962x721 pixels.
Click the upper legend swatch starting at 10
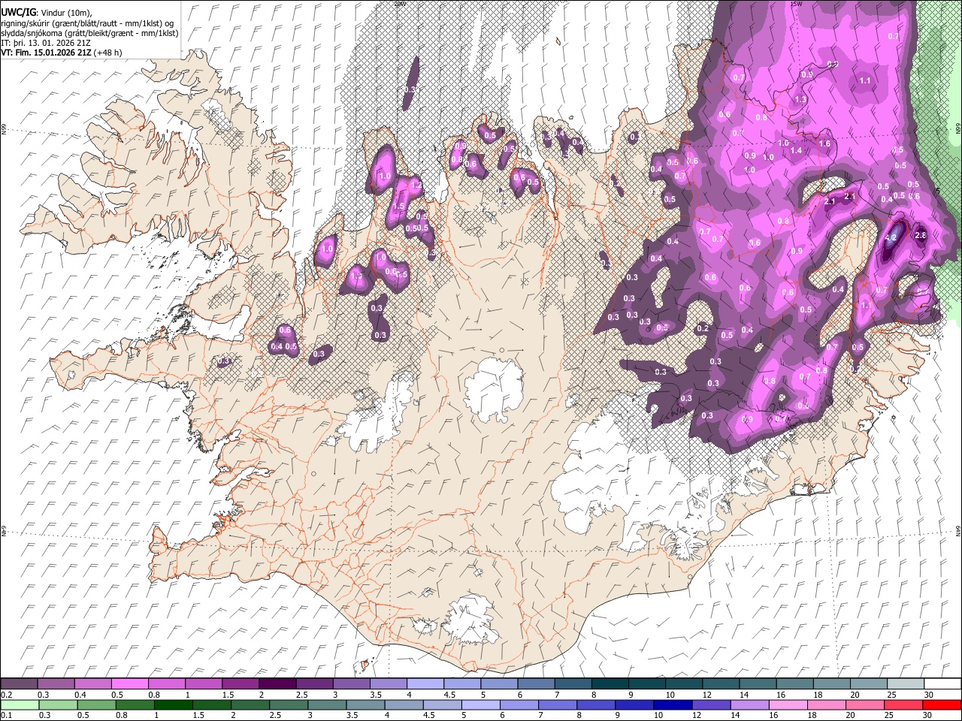[x=684, y=684]
